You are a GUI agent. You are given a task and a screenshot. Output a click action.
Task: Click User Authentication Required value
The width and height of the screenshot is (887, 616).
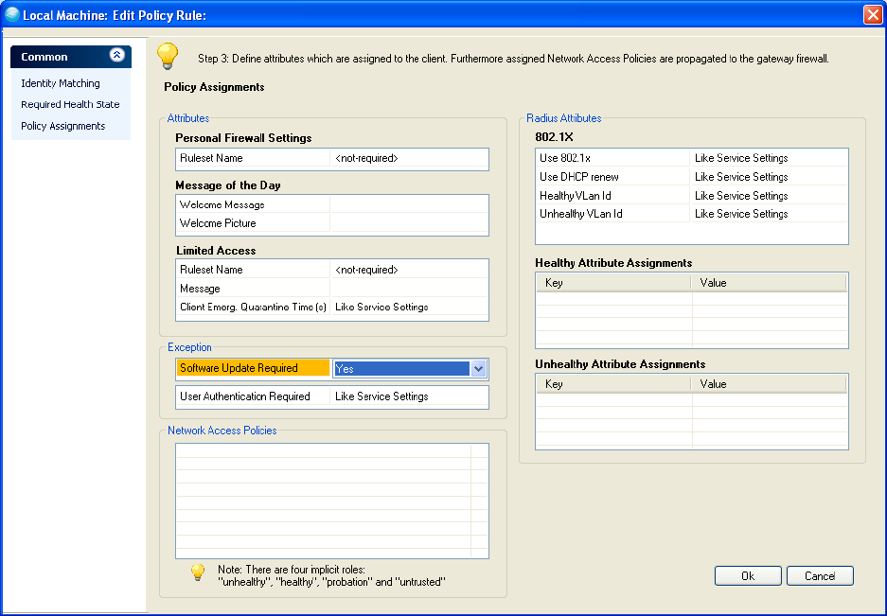[x=409, y=396]
